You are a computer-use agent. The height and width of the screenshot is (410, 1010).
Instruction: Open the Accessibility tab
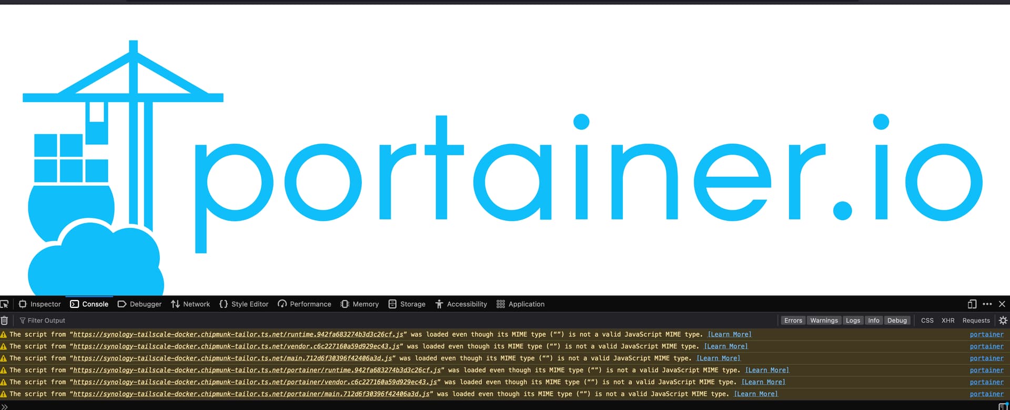coord(461,304)
